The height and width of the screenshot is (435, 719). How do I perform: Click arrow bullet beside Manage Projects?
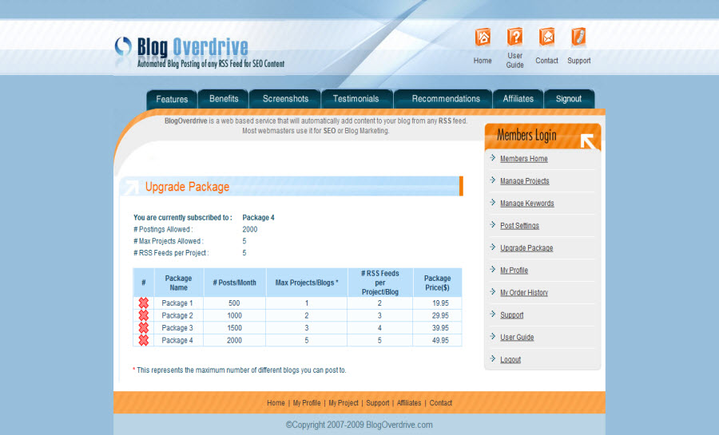pos(493,180)
